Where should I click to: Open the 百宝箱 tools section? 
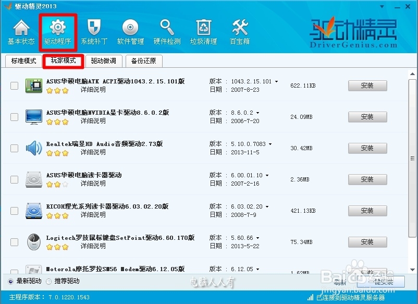(240, 32)
